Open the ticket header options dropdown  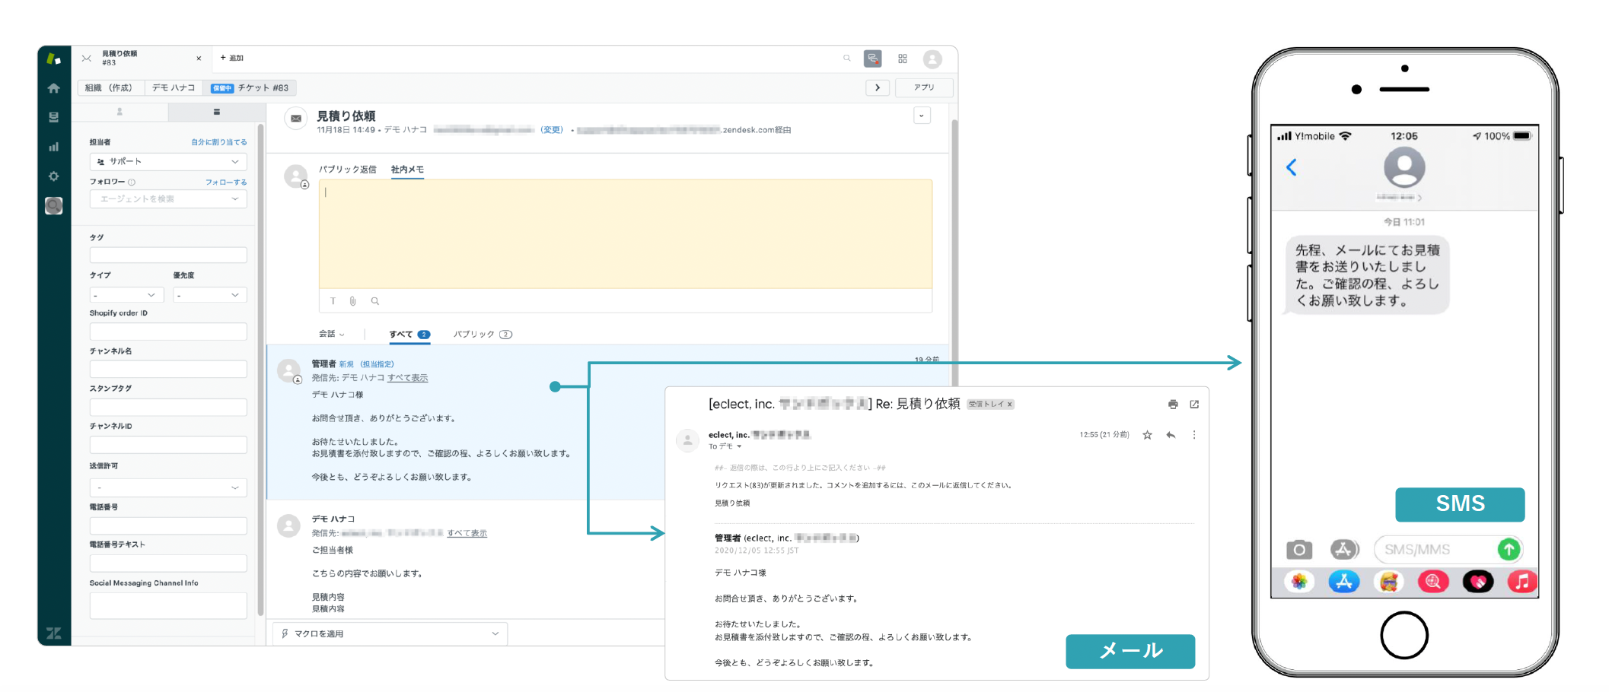pos(922,116)
